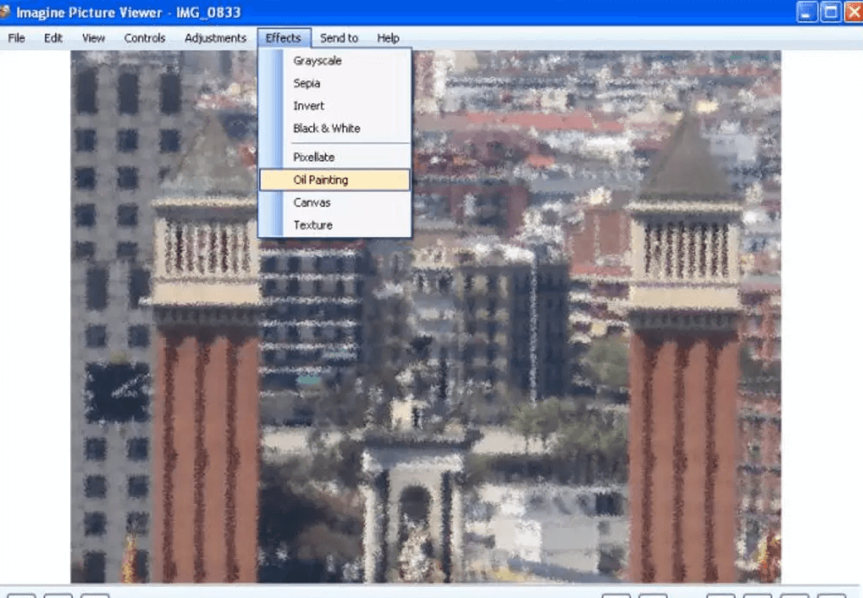Screen dimensions: 863x598
Task: Minimize the Imagine Picture Viewer window
Action: tap(808, 12)
